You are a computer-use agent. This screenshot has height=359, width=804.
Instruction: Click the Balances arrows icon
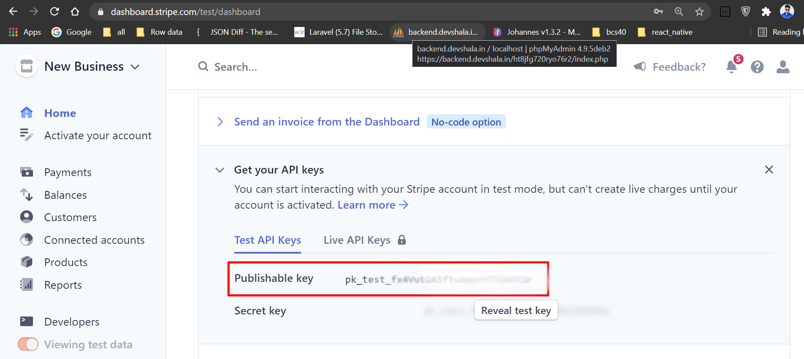27,194
